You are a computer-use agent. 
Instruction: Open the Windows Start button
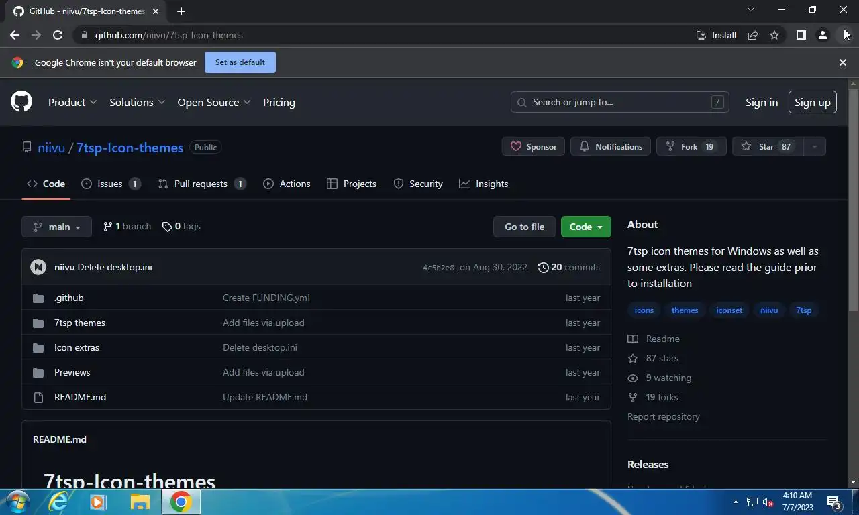16,502
